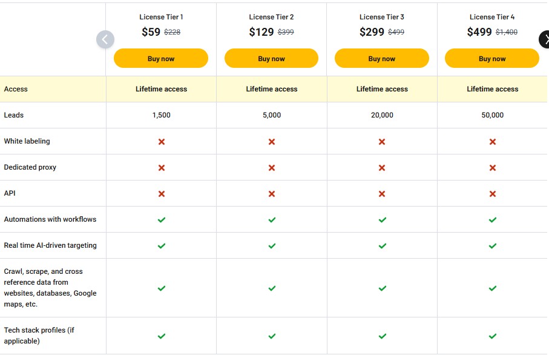Click the Crawl, scrape checkmark for Tier 3
Screen dimensions: 549x355
click(383, 288)
